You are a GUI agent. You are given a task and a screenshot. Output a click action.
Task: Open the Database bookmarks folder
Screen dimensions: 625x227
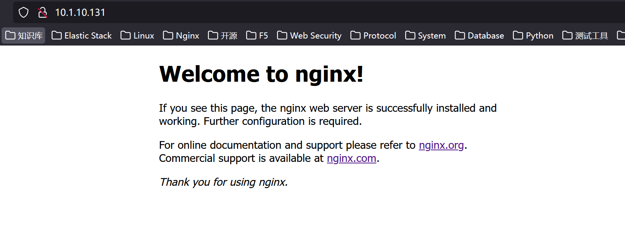(479, 35)
